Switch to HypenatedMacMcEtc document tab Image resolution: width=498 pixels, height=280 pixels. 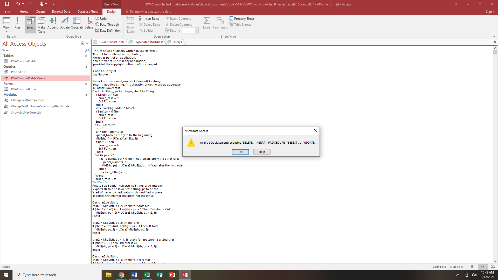tap(146, 42)
